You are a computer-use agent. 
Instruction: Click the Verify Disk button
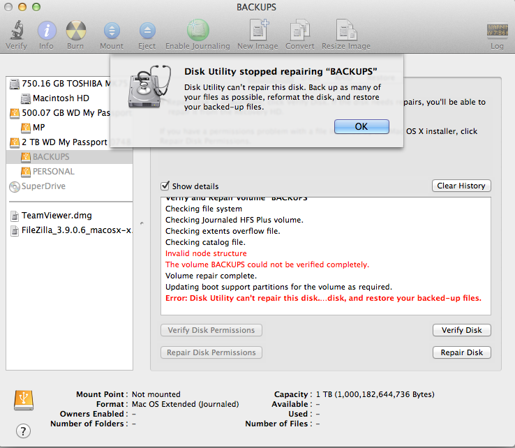461,330
